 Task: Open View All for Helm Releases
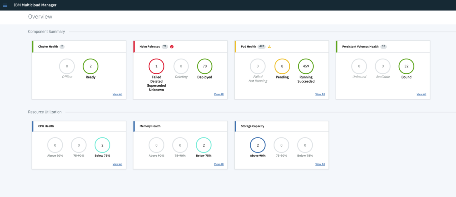click(x=218, y=94)
